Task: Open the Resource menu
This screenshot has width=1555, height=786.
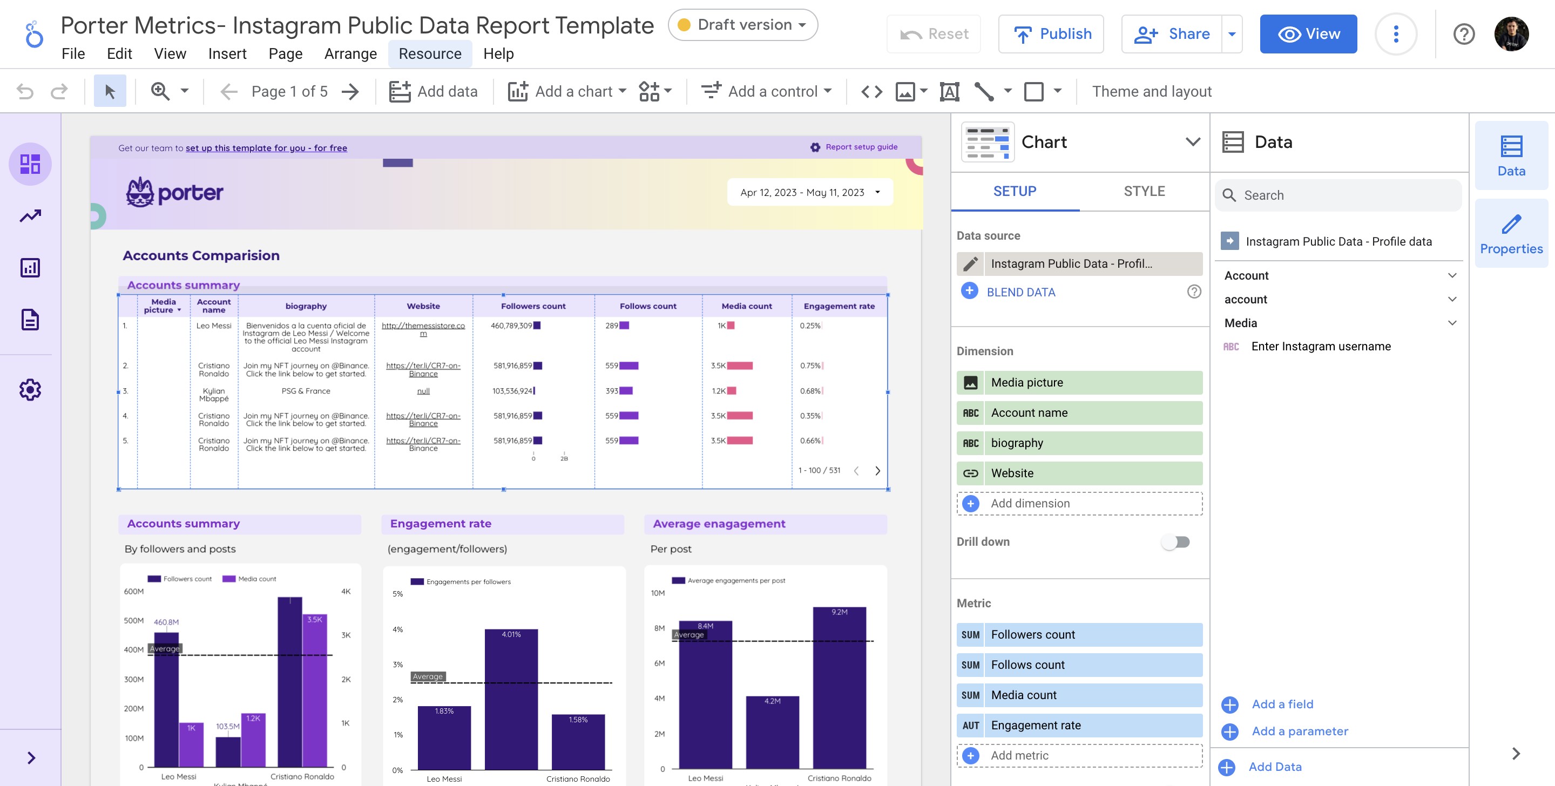Action: point(430,54)
